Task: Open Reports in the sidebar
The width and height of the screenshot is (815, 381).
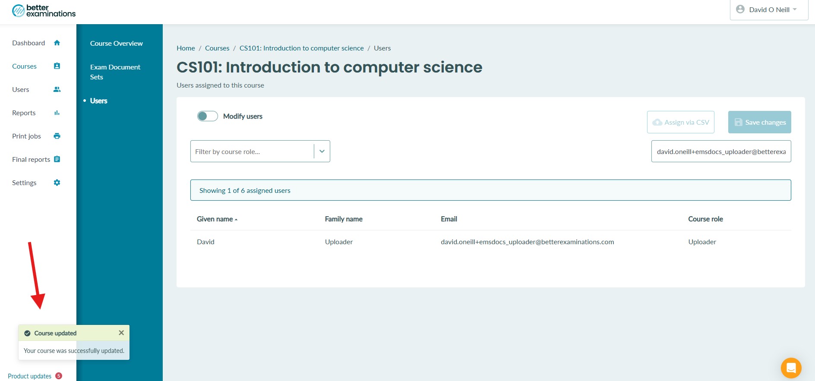Action: (x=24, y=113)
